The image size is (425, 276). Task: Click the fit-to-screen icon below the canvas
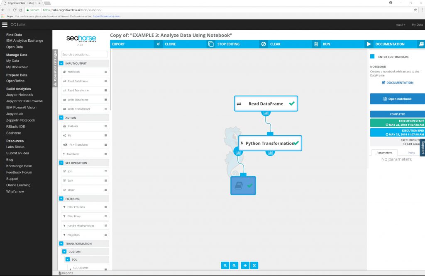click(255, 265)
